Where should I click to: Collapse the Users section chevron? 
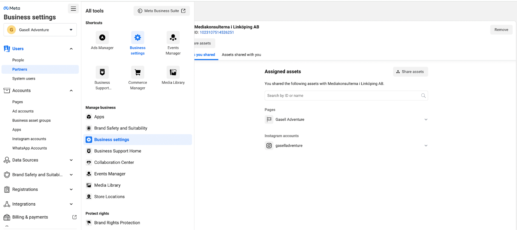click(71, 49)
